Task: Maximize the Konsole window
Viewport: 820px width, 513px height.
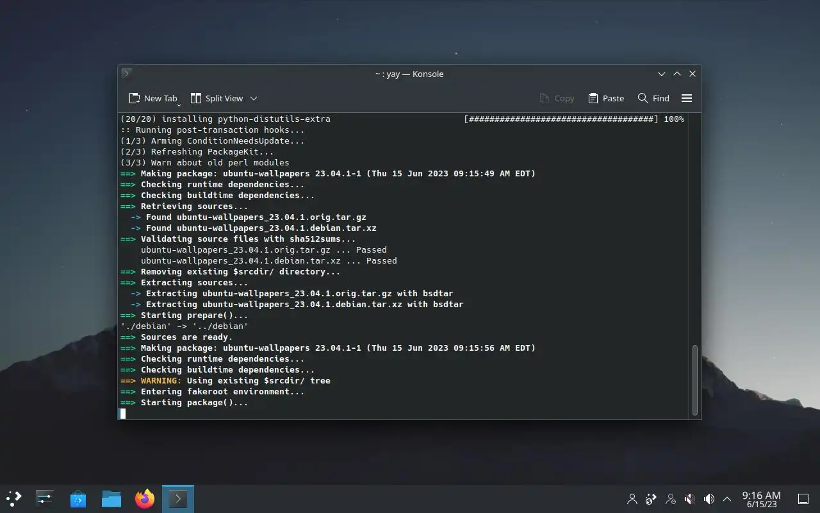Action: point(677,74)
